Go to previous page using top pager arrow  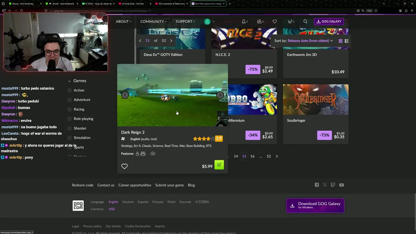(140, 41)
